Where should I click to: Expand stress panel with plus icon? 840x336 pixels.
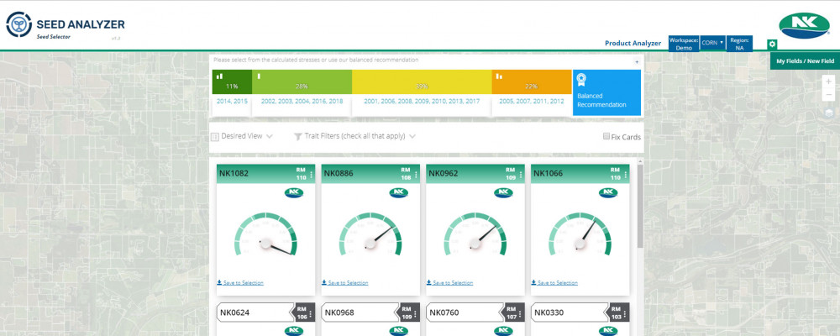pyautogui.click(x=637, y=61)
